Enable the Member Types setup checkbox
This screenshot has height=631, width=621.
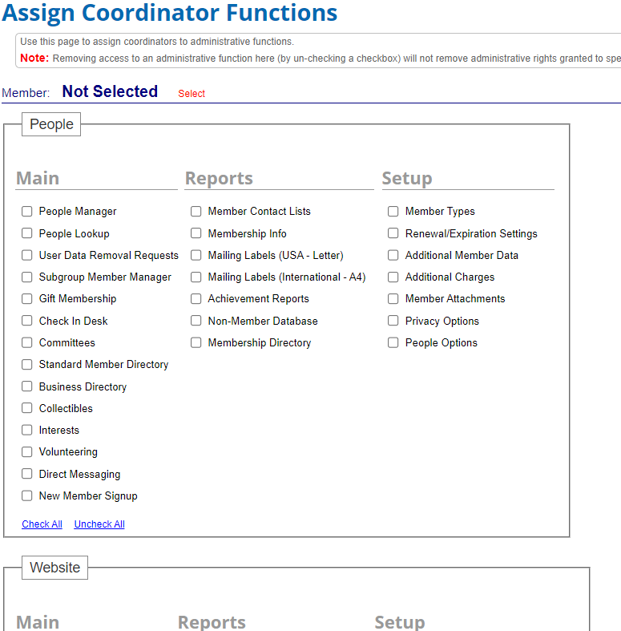coord(393,212)
